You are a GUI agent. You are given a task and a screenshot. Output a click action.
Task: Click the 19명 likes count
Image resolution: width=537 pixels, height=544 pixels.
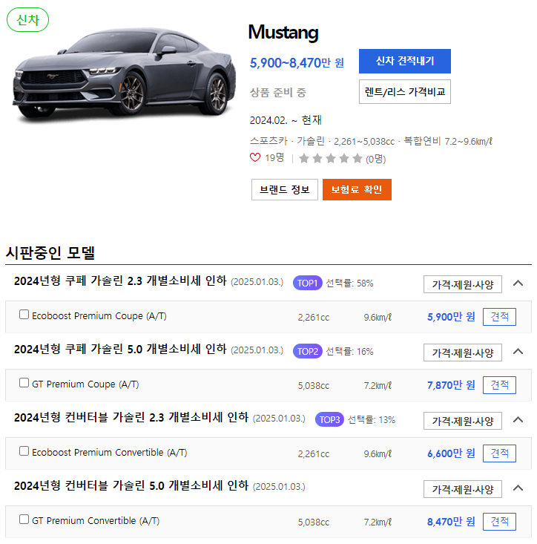click(274, 158)
